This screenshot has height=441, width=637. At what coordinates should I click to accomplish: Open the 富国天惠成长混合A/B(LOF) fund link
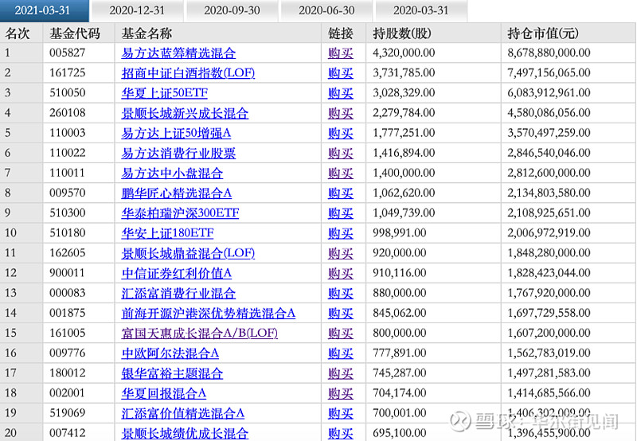[200, 333]
